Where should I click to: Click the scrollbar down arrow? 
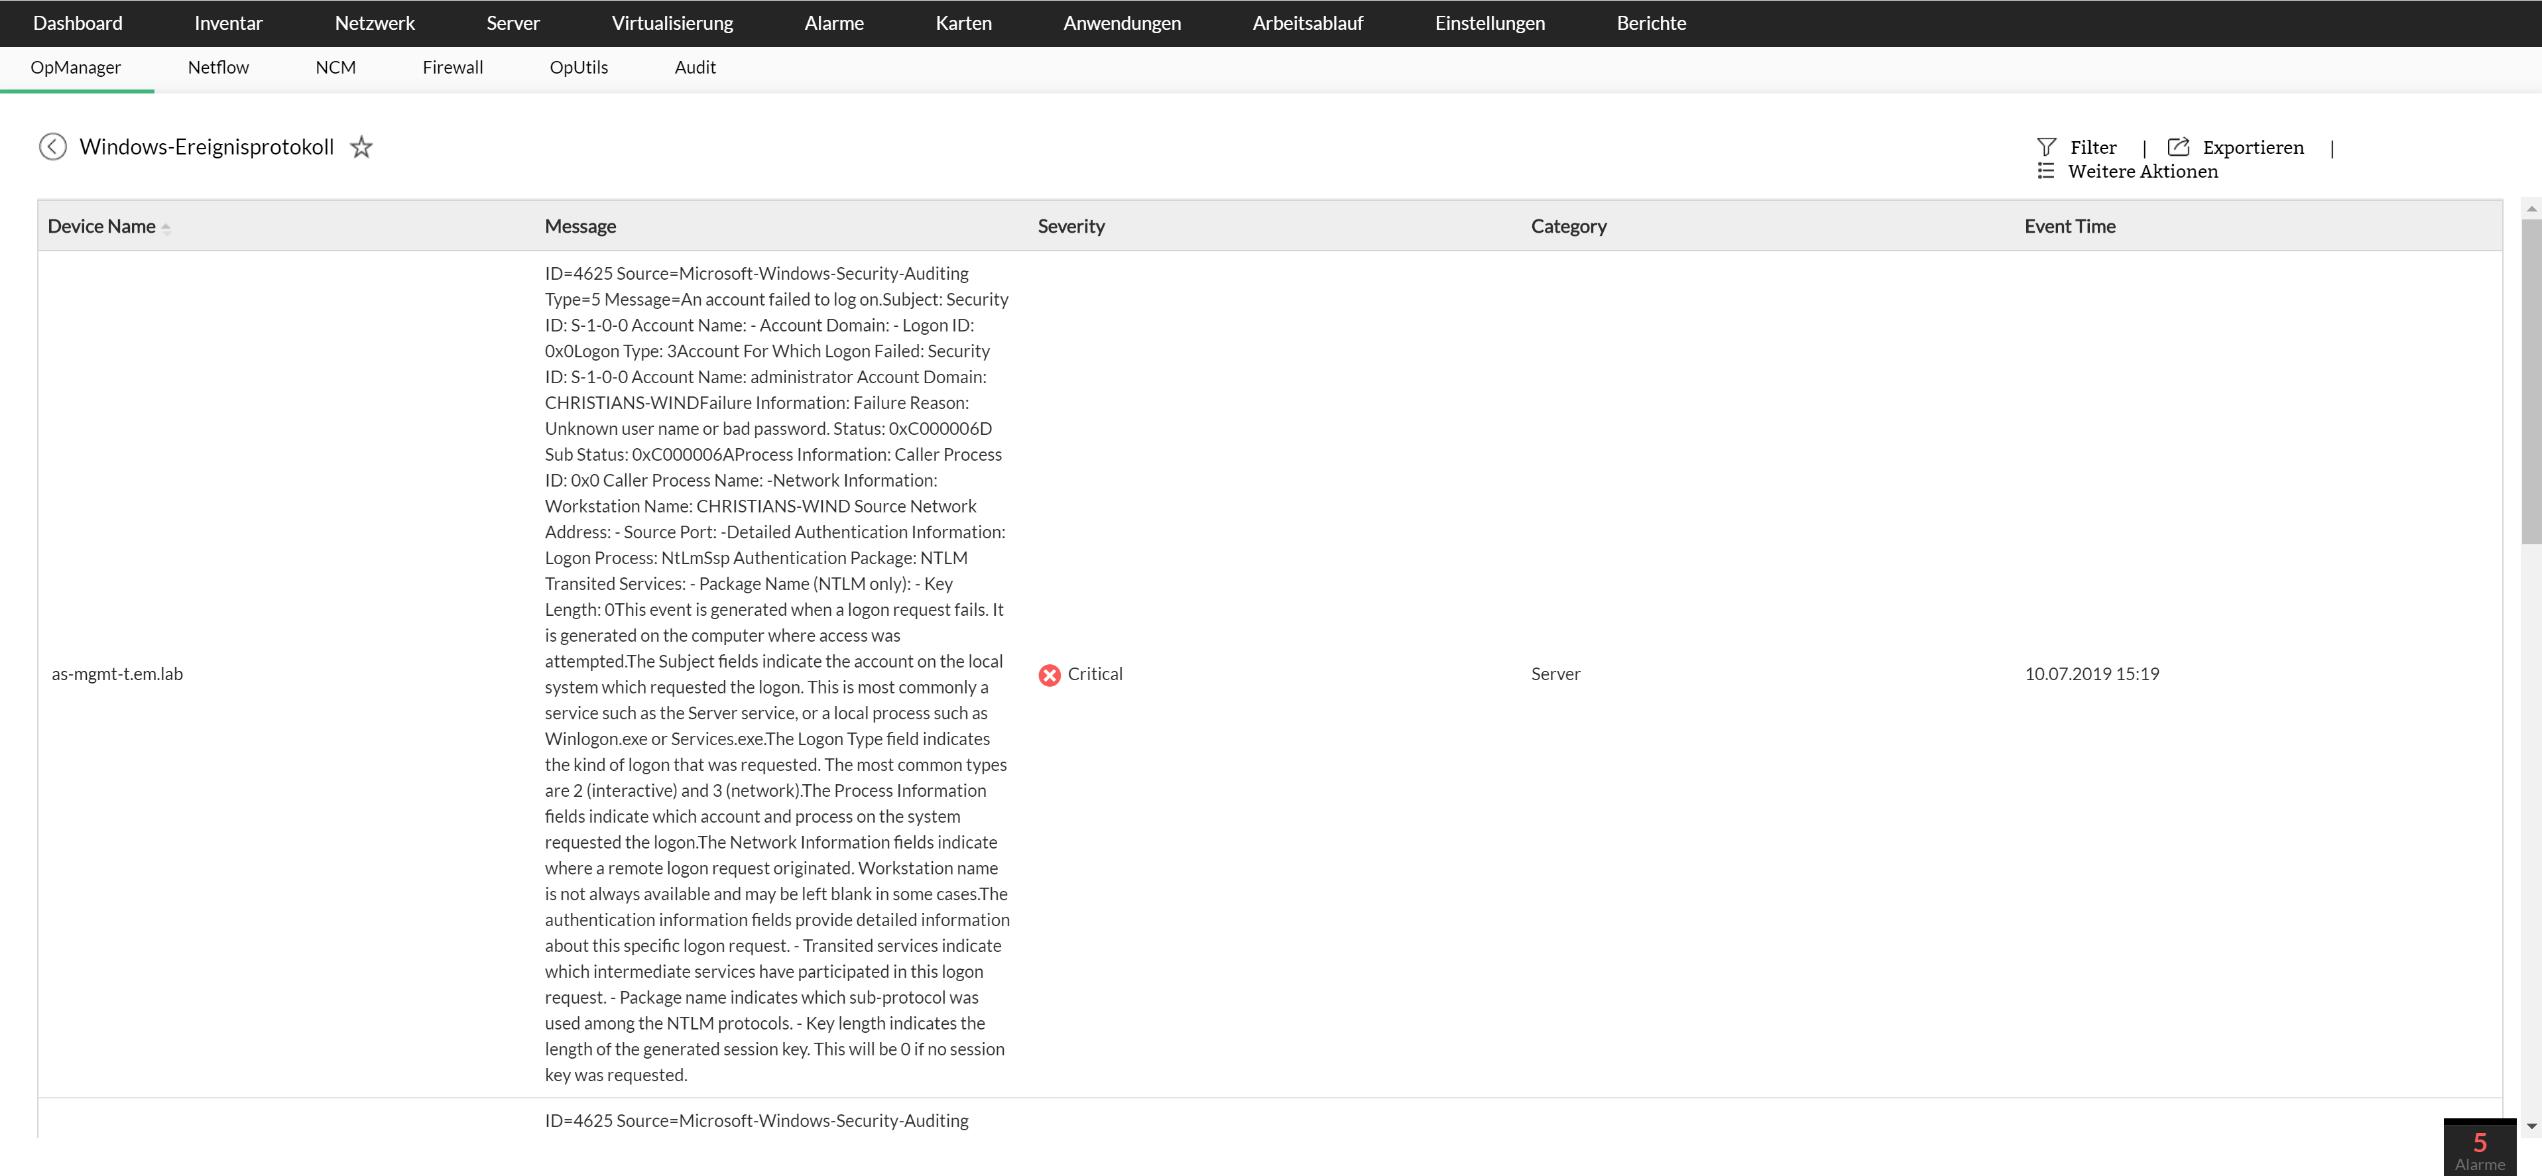2531,1127
